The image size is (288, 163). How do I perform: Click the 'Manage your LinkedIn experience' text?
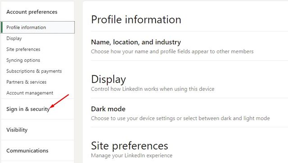pyautogui.click(x=132, y=155)
